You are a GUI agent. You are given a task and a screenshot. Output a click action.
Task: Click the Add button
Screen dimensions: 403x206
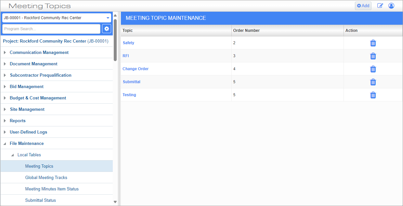click(x=363, y=6)
